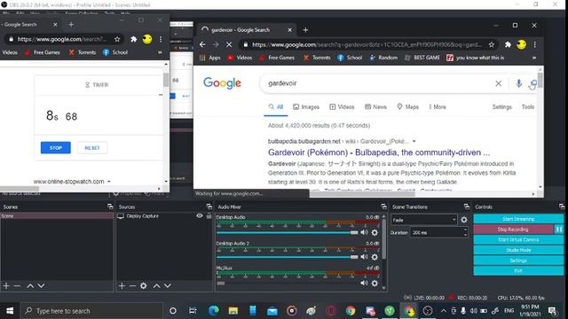
Task: Remove selected scene with minus
Action: tap(17, 285)
